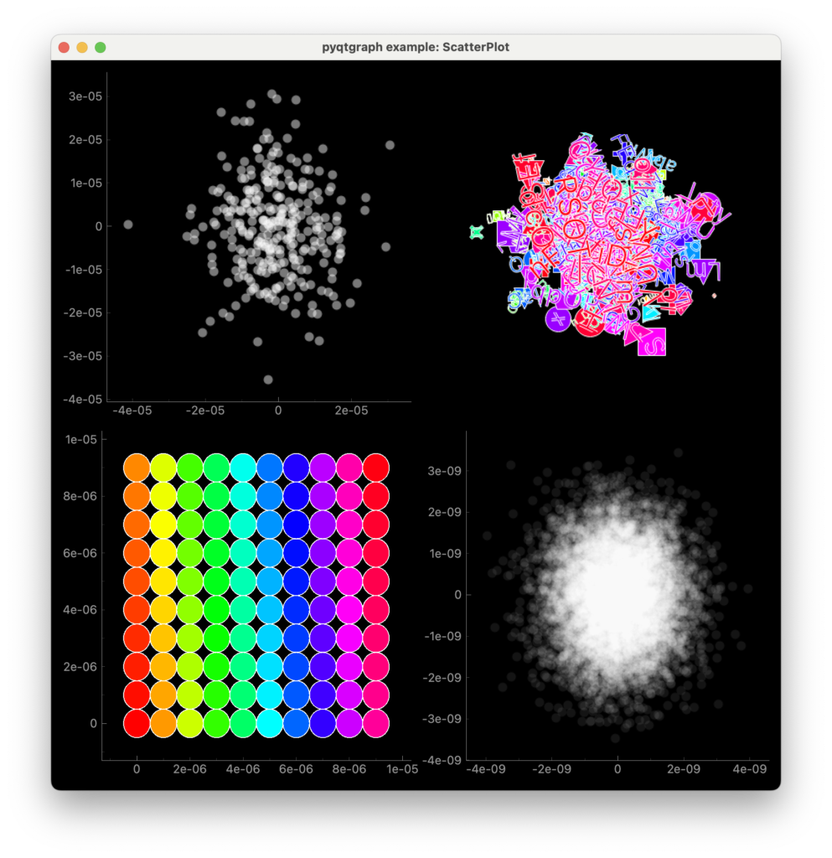Pick the tiny peach diamond right of the symbol cluster

(x=714, y=296)
